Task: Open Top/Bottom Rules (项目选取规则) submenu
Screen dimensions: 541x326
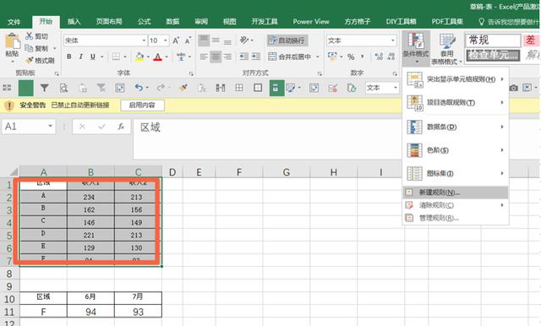Action: click(456, 103)
